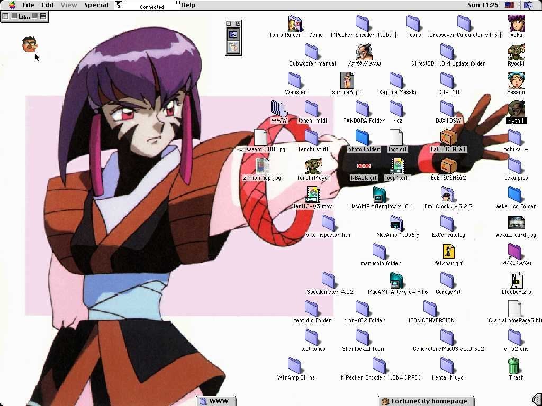Select the Crossover Calculator v1.3 folder
The height and width of the screenshot is (406, 542).
coord(464,23)
